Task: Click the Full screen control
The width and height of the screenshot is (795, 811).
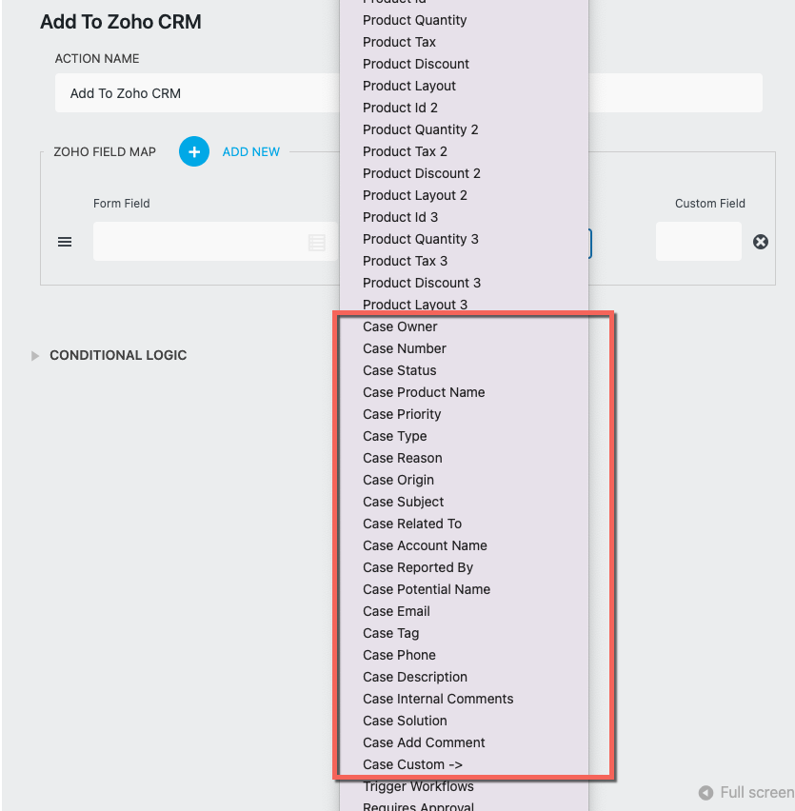Action: 752,792
